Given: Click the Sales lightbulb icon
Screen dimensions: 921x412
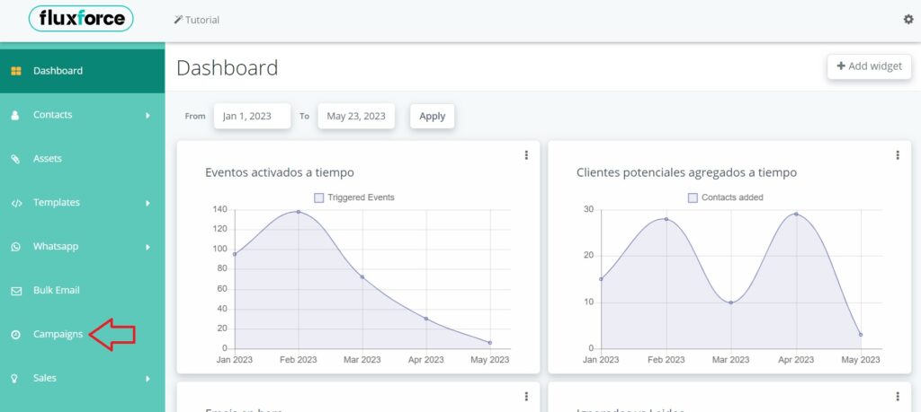Looking at the screenshot, I should click(16, 379).
